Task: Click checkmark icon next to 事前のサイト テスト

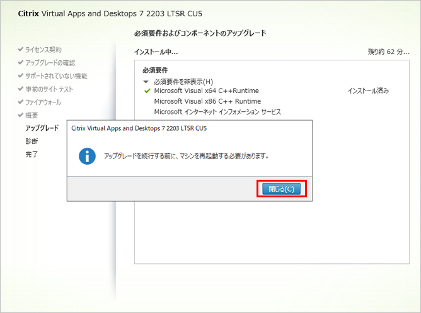Action: click(x=20, y=89)
